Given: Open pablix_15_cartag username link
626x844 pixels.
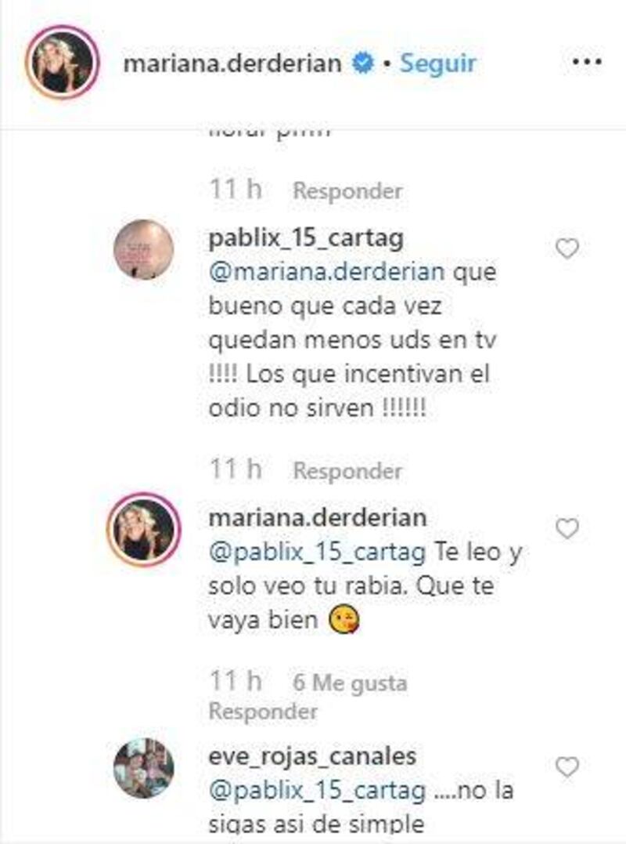Looking at the screenshot, I should coord(306,238).
